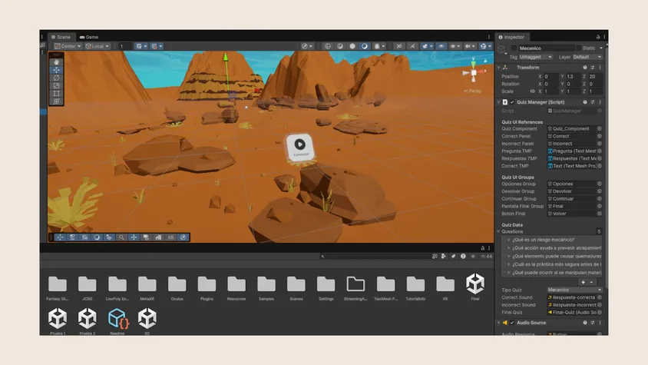Toggle hidden packages count icon
The height and width of the screenshot is (365, 648).
tap(487, 256)
